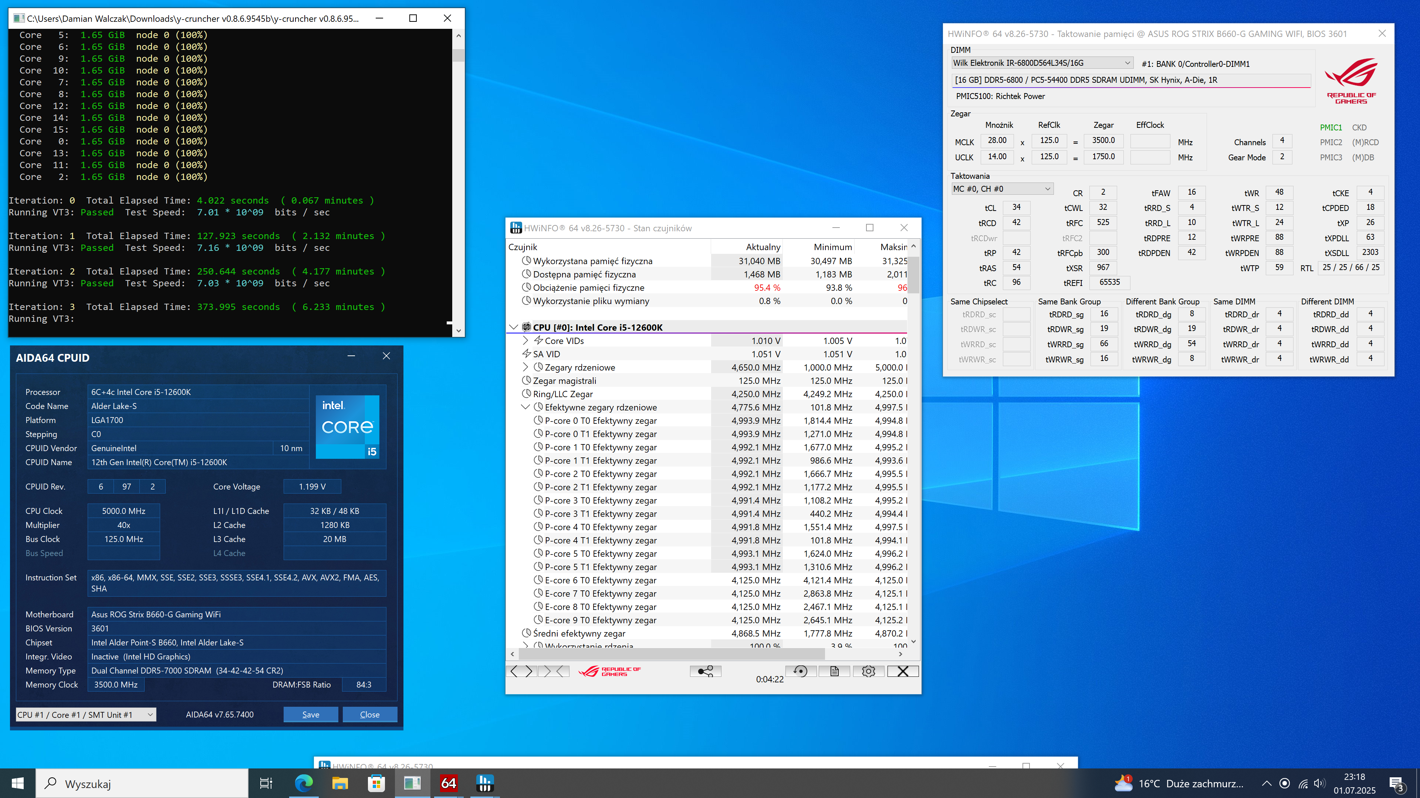Screen dimensions: 1420x798
Task: Collapse the CPU [#0] Intel Core i5-12600K section
Action: click(513, 327)
